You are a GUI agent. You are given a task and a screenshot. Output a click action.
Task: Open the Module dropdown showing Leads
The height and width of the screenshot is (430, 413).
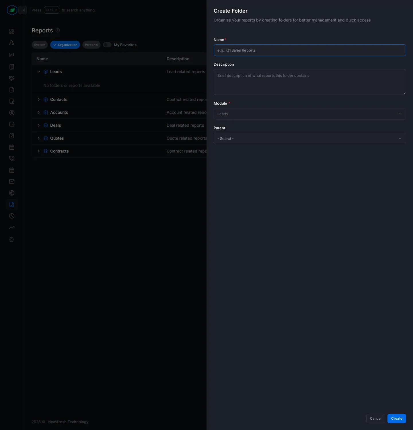click(310, 114)
